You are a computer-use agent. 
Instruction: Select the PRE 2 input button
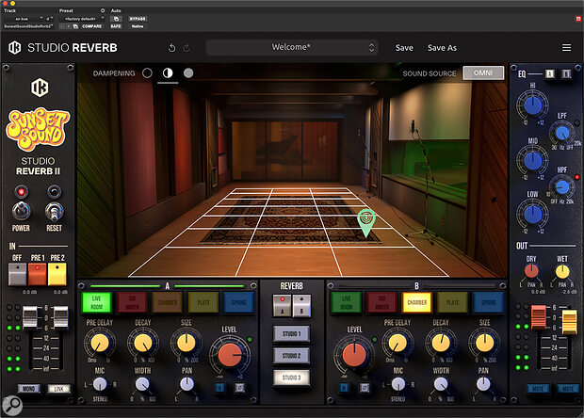point(57,274)
